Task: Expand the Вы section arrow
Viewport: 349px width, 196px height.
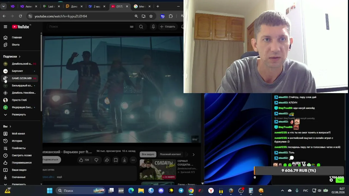Action: (x=10, y=127)
